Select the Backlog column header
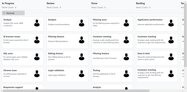Viewport: 187px width, 92px height. tap(140, 3)
